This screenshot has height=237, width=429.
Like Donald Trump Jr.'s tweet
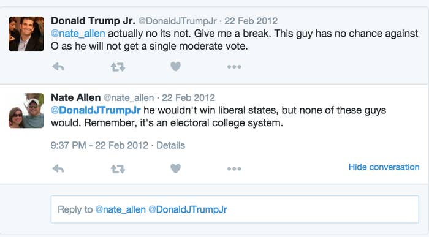coord(175,66)
